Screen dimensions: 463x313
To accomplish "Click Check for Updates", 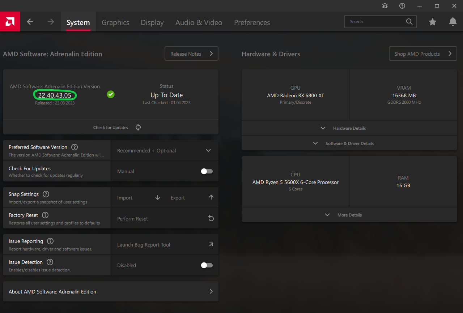I will [x=111, y=128].
